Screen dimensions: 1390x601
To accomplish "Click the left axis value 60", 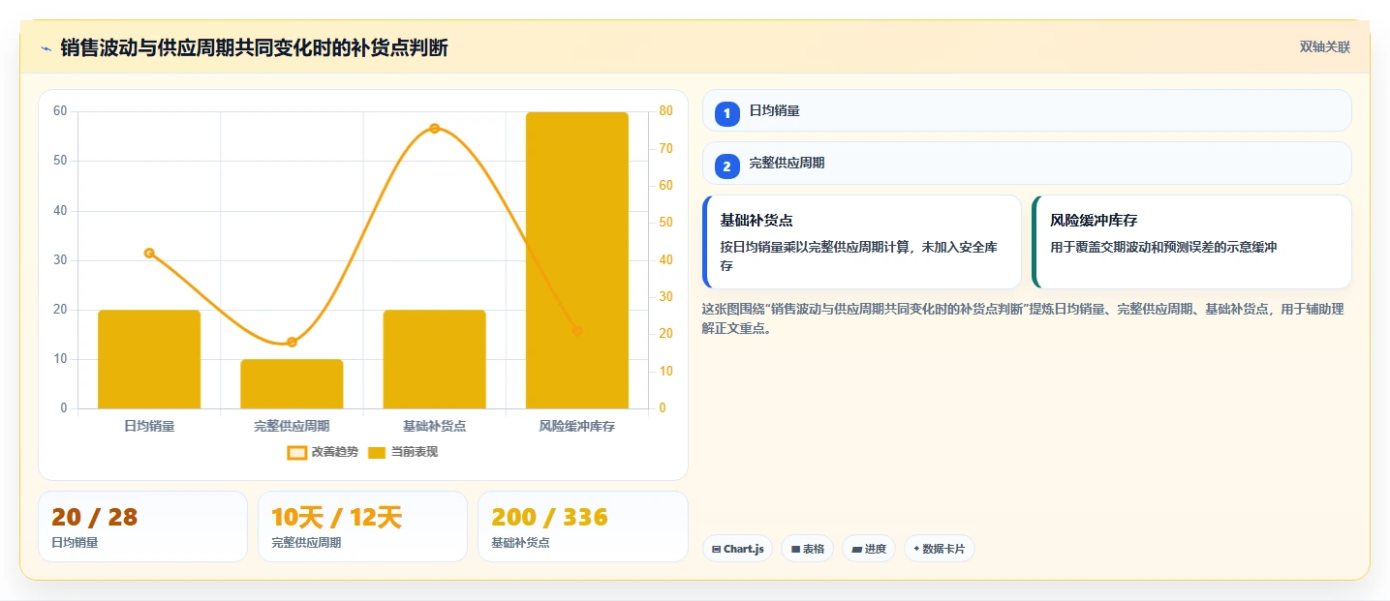I will (x=60, y=111).
